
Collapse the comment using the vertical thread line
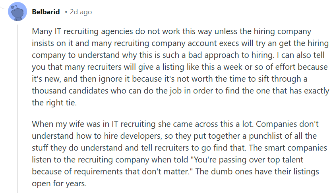pos(17,109)
